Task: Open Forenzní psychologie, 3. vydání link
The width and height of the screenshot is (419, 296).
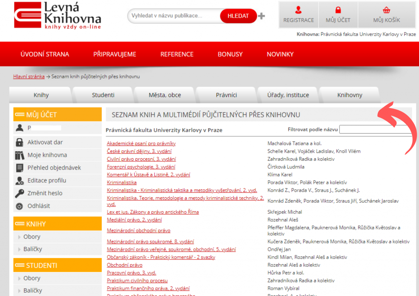Action: coord(141,167)
